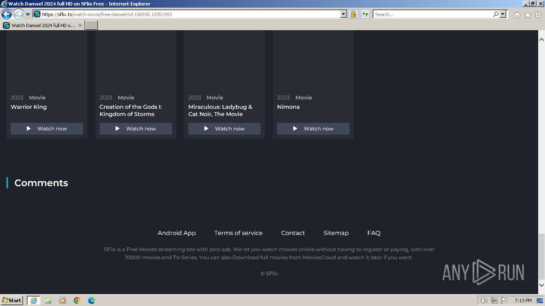Launch Microsoft Edge from taskbar

pos(92,300)
